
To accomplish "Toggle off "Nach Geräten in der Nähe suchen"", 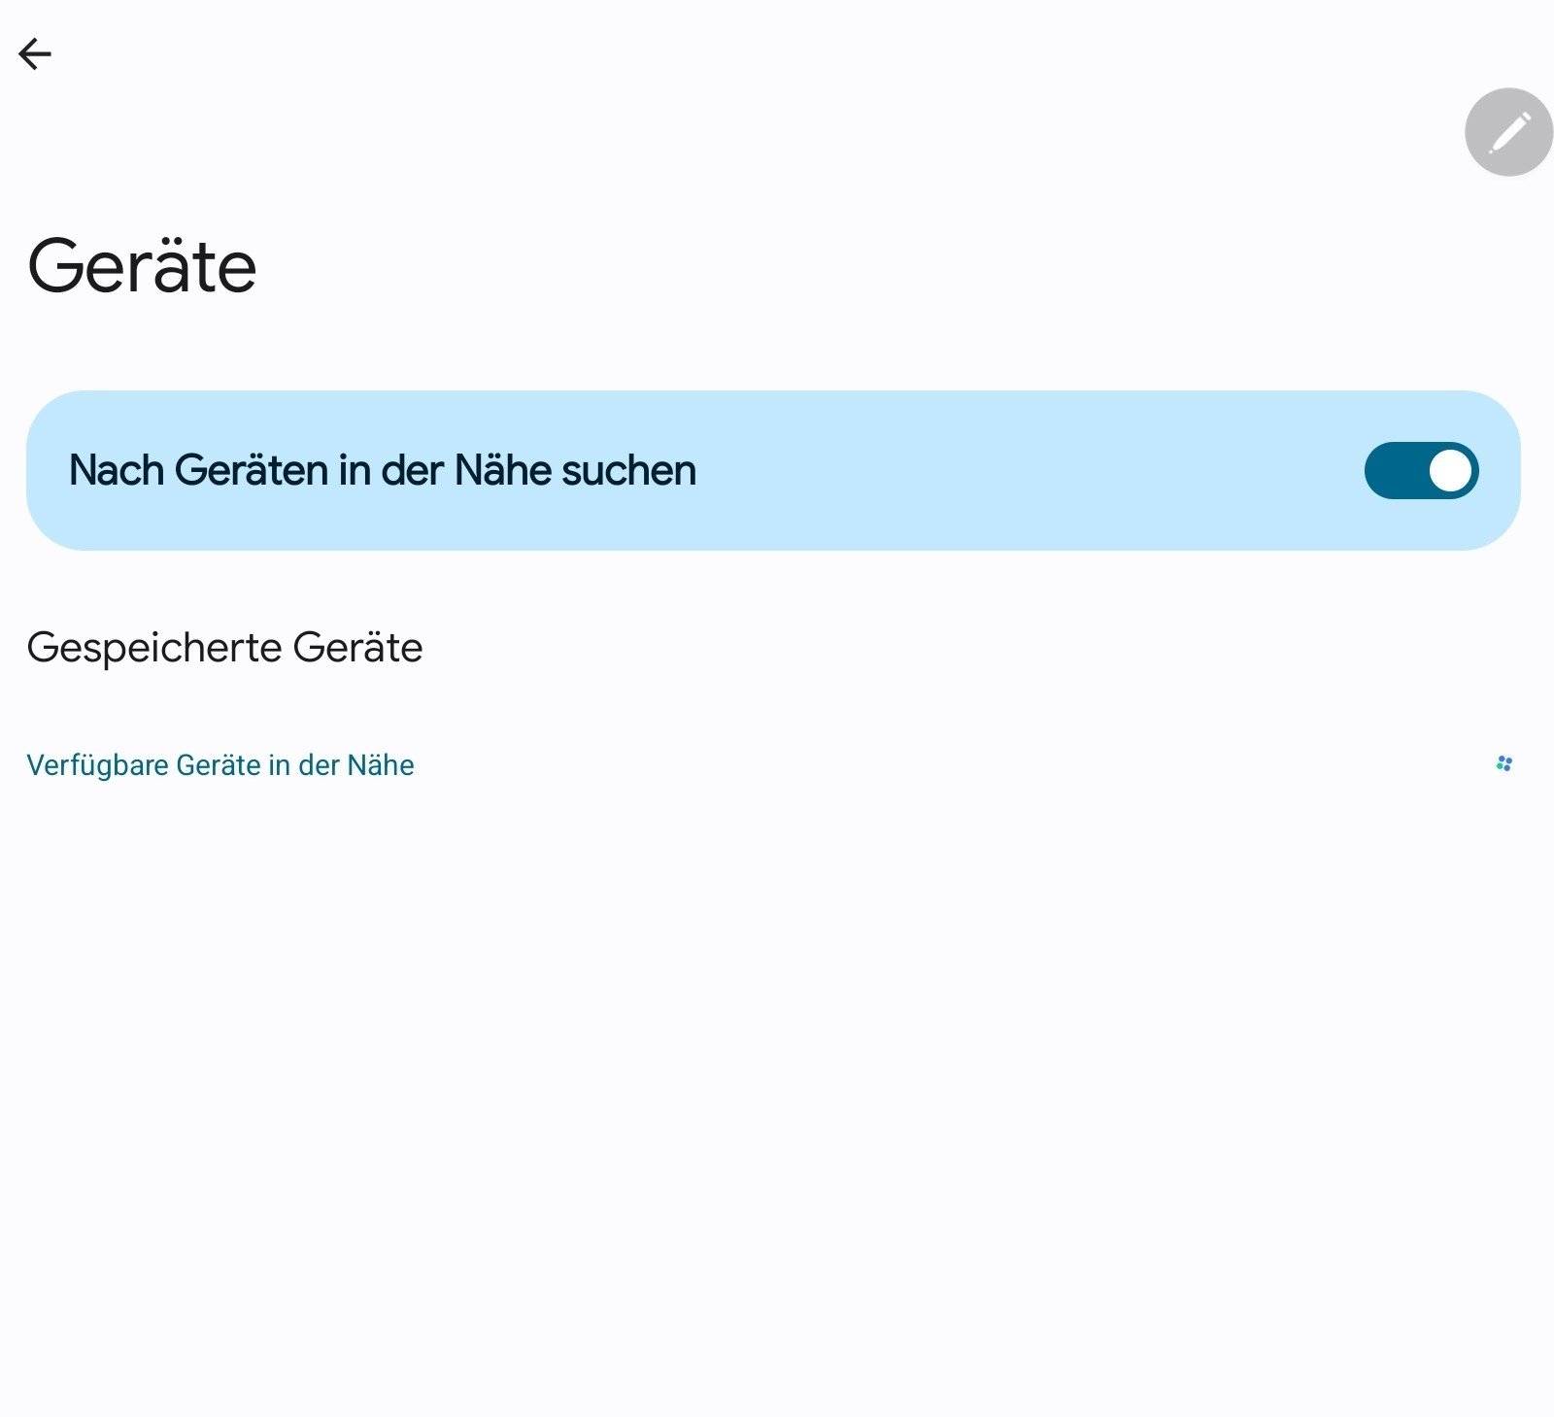I will pos(1421,471).
